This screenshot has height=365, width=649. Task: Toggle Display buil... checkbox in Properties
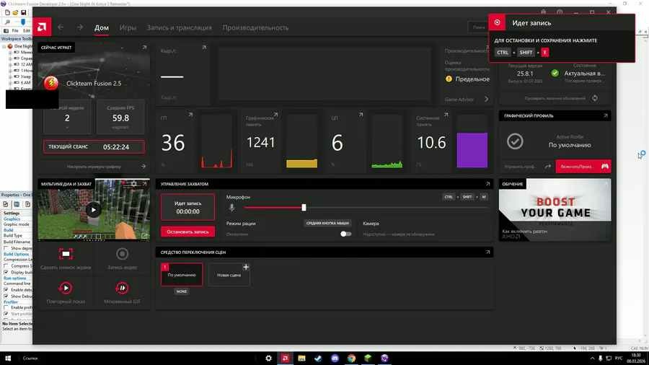click(6, 272)
